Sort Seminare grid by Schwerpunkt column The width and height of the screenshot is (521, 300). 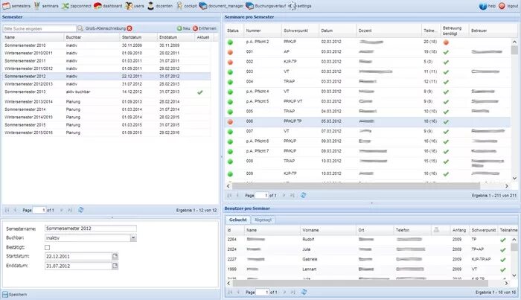tap(300, 31)
